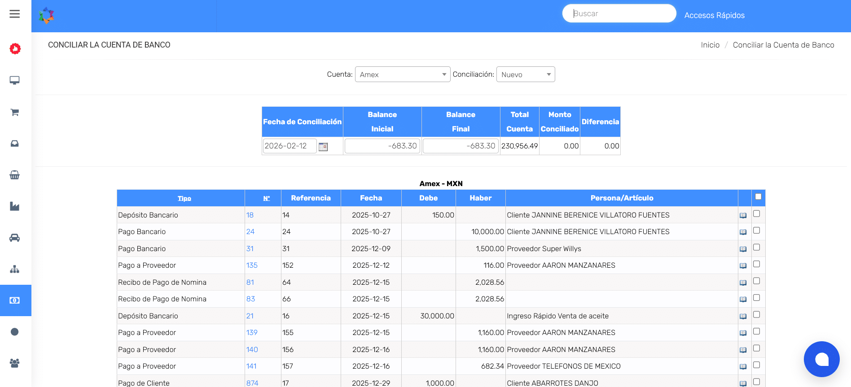Open the hamburger menu icon
This screenshot has height=387, width=851.
15,14
